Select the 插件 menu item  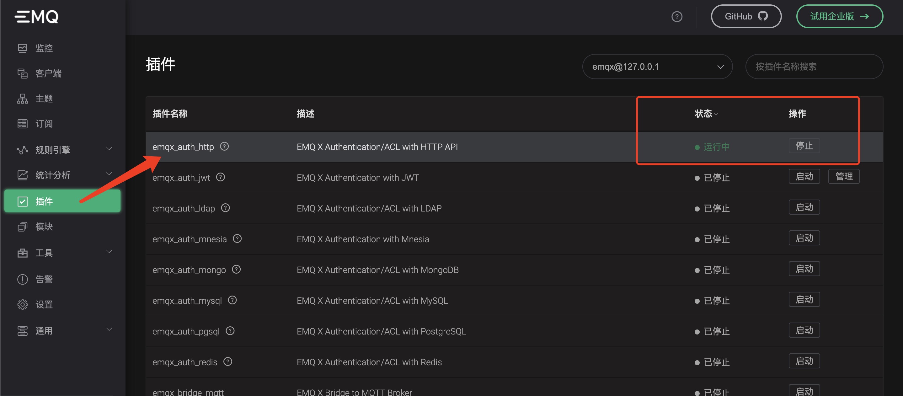(x=62, y=201)
